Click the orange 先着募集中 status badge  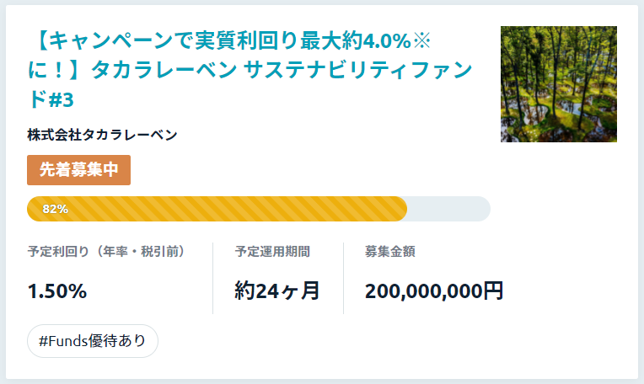[x=79, y=170]
